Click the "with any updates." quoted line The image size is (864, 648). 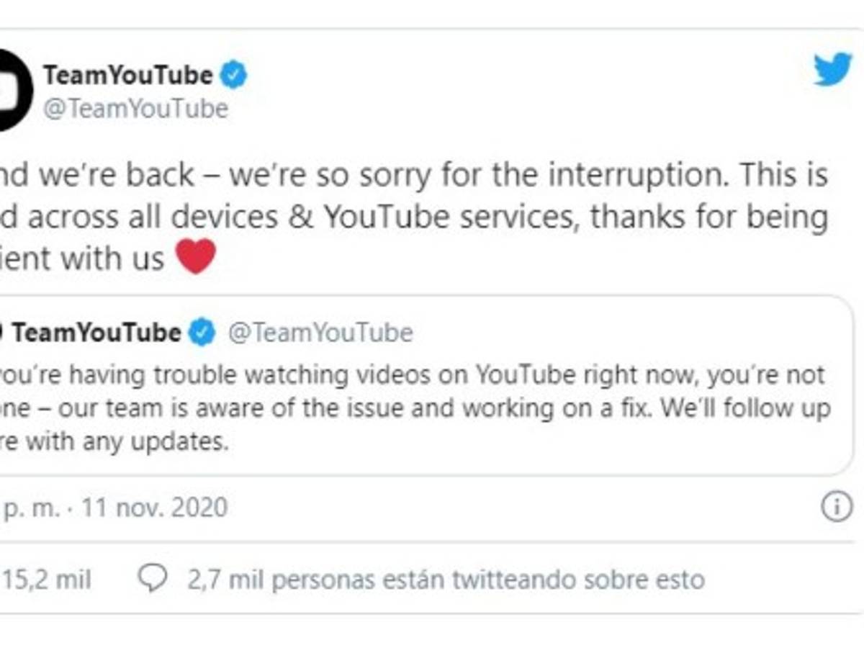pos(127,441)
